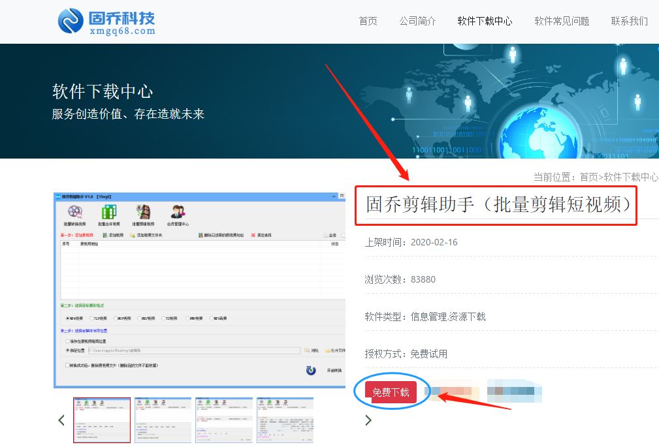Click the 会员管理中心 people icon in the preview
The image size is (659, 447).
pos(178,211)
